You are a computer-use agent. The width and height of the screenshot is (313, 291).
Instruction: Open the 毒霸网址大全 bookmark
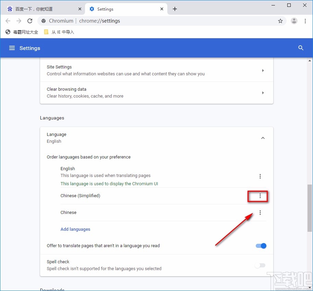coord(22,32)
